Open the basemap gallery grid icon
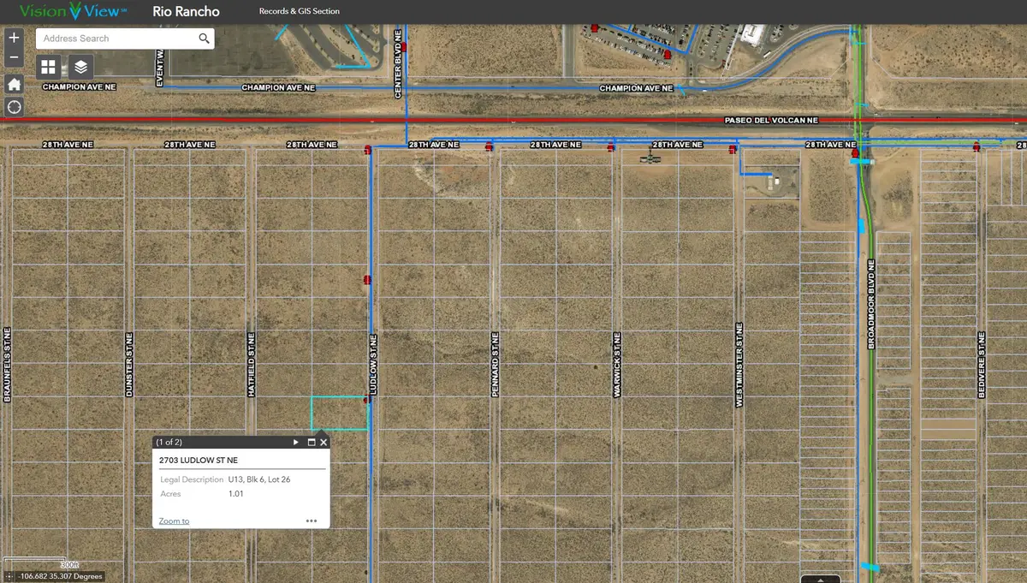1027x583 pixels. point(48,66)
